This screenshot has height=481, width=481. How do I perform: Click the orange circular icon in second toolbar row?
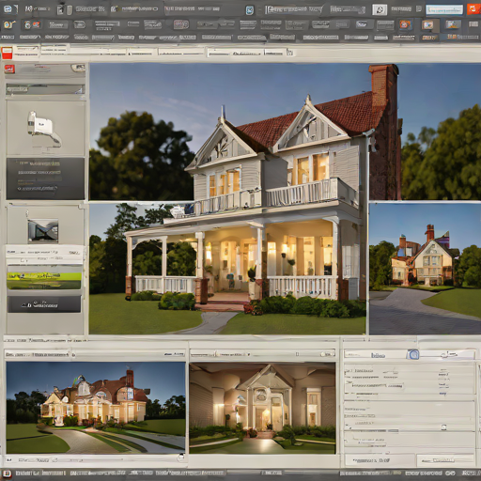tap(405, 24)
